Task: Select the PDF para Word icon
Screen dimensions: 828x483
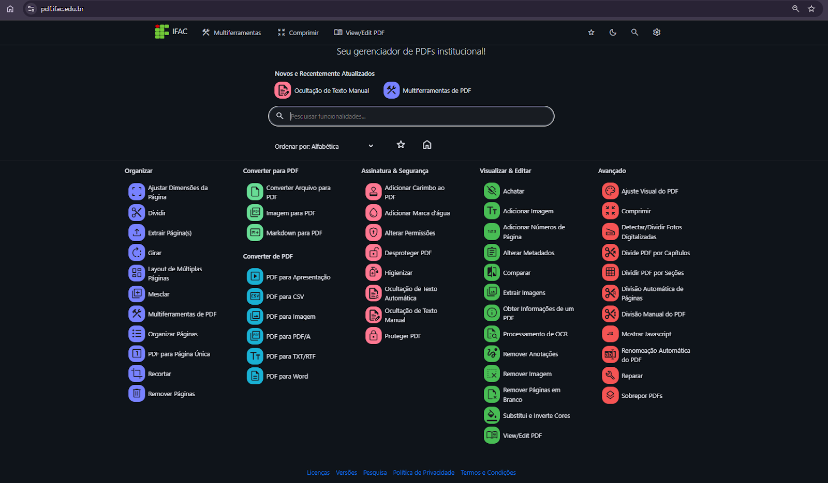Action: click(255, 376)
